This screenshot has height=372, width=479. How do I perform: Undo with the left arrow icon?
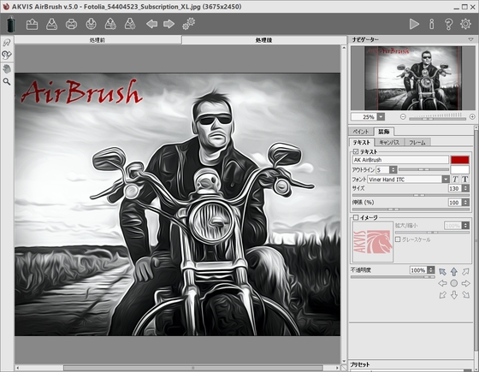pos(152,24)
